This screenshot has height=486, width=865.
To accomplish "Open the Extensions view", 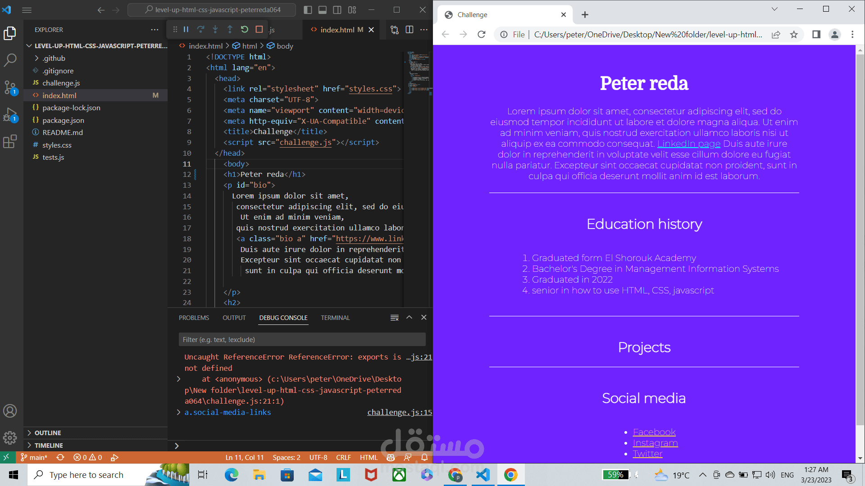I will click(10, 142).
